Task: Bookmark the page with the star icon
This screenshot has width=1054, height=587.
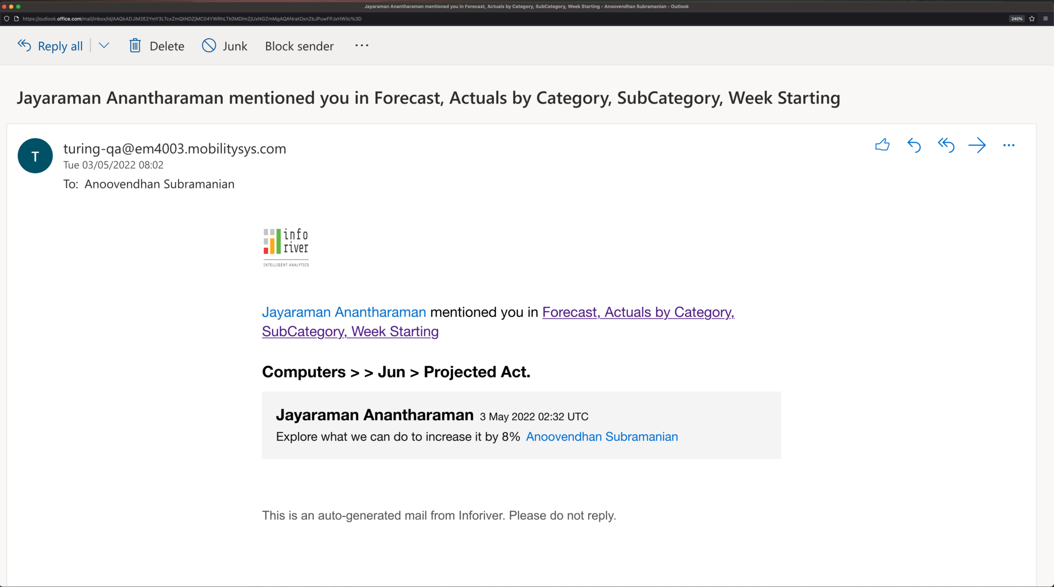Action: click(1032, 19)
